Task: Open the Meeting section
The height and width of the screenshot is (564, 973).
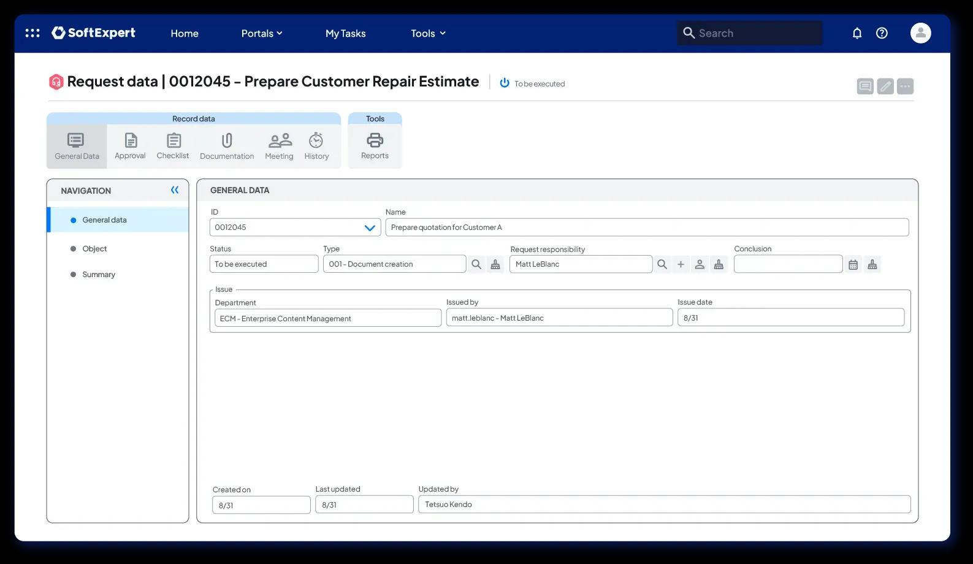Action: pos(280,147)
